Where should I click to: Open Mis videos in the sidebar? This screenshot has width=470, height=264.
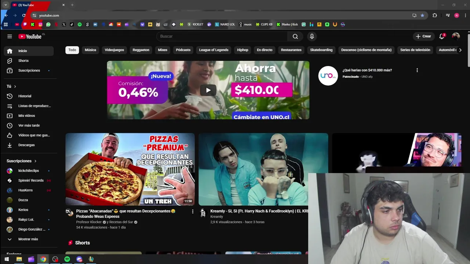tap(29, 115)
